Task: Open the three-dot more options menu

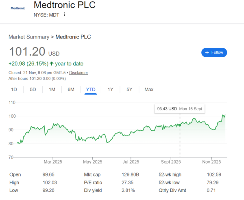Action: (x=64, y=15)
